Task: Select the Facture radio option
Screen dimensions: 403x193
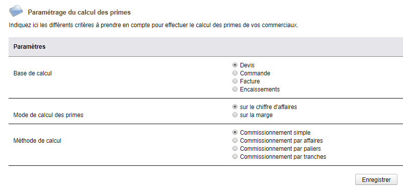Action: coord(234,81)
